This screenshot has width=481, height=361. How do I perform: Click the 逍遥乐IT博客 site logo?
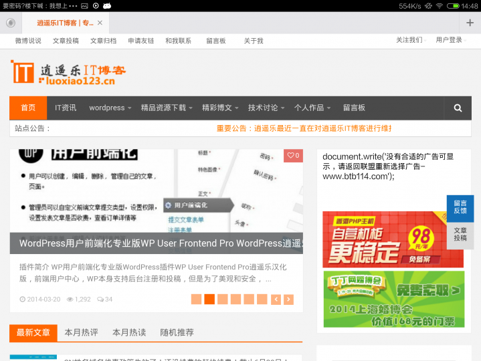click(68, 72)
